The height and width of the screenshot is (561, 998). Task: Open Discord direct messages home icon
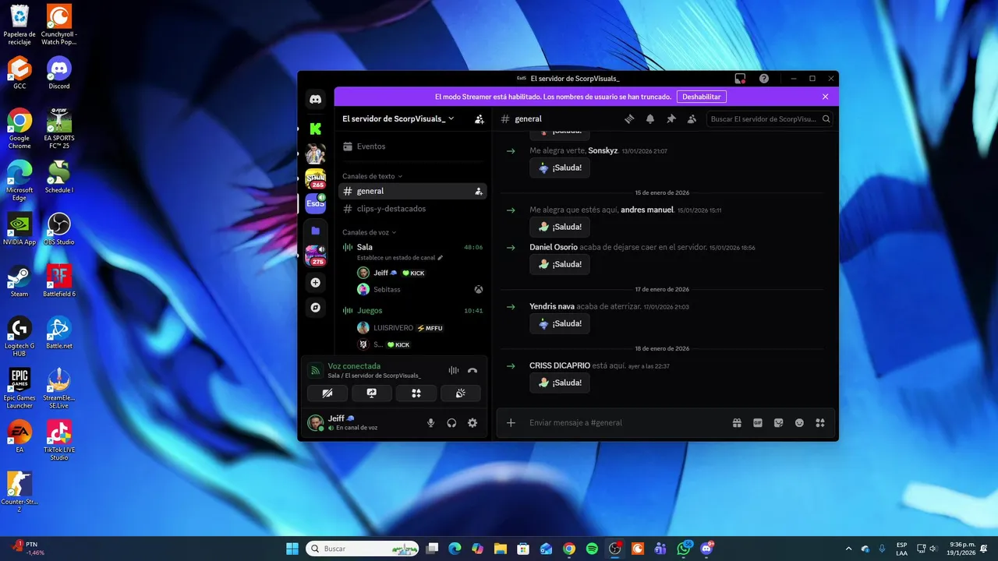315,99
